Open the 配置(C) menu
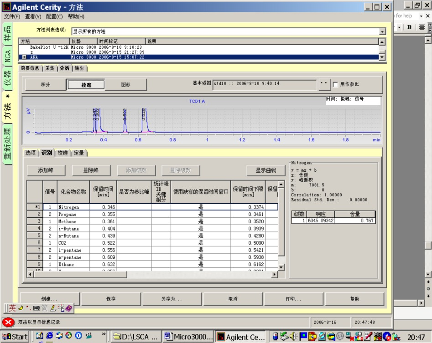The width and height of the screenshot is (432, 343). pyautogui.click(x=54, y=16)
